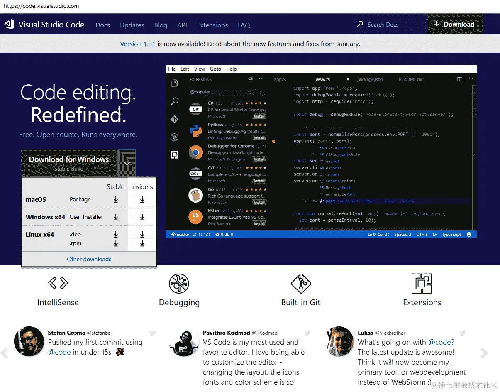This screenshot has width=500, height=392.
Task: Click the Search Docs magnifier icon
Action: [360, 24]
